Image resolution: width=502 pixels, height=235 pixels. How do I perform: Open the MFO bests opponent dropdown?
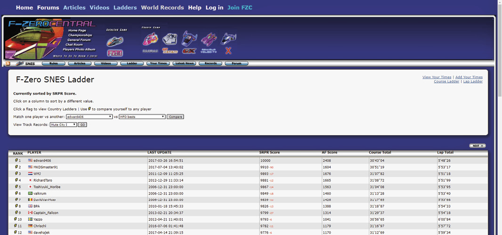pyautogui.click(x=142, y=117)
